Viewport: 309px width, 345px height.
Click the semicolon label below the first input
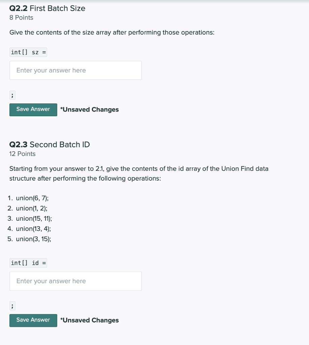pyautogui.click(x=12, y=95)
